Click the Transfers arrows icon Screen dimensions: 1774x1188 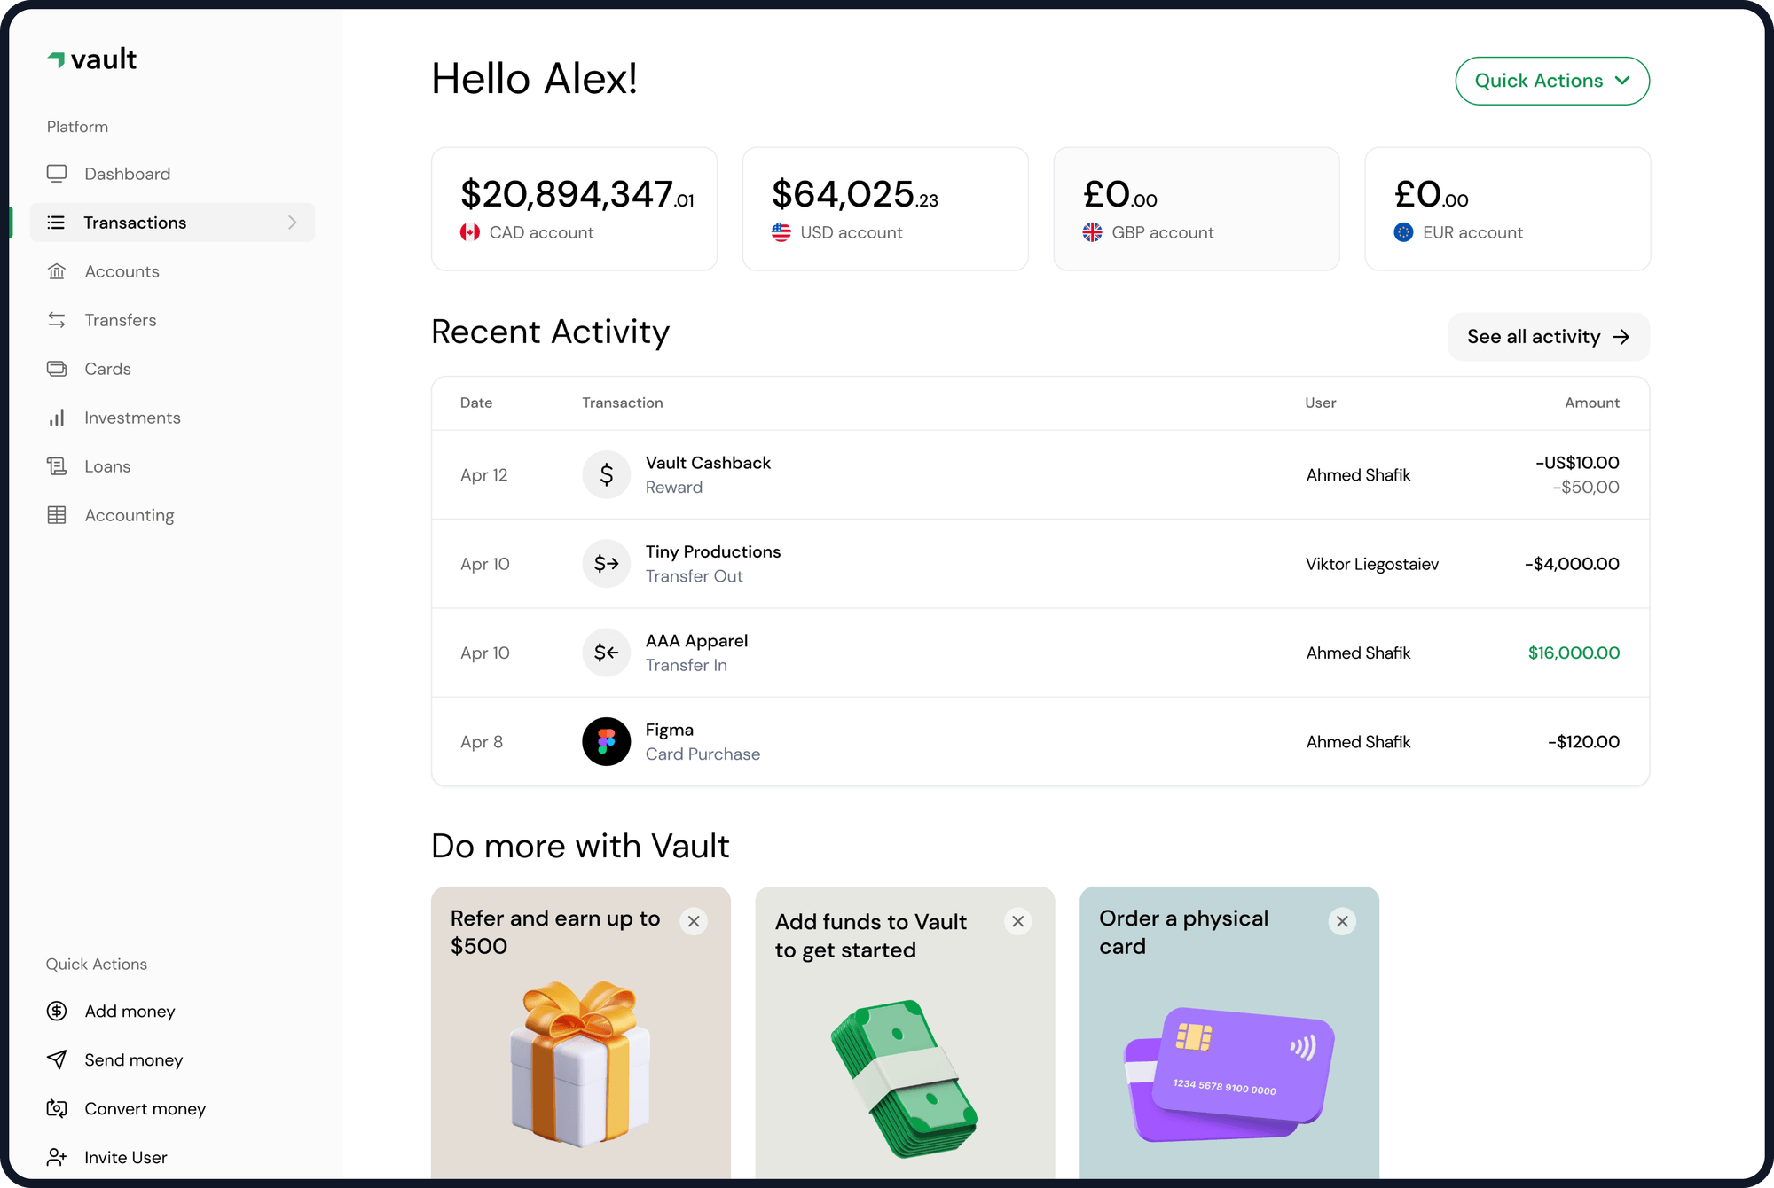tap(57, 320)
